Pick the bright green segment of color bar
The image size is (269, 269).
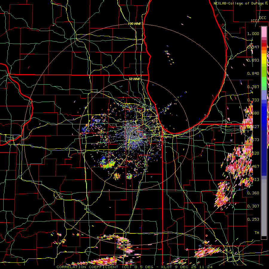coord(264,82)
